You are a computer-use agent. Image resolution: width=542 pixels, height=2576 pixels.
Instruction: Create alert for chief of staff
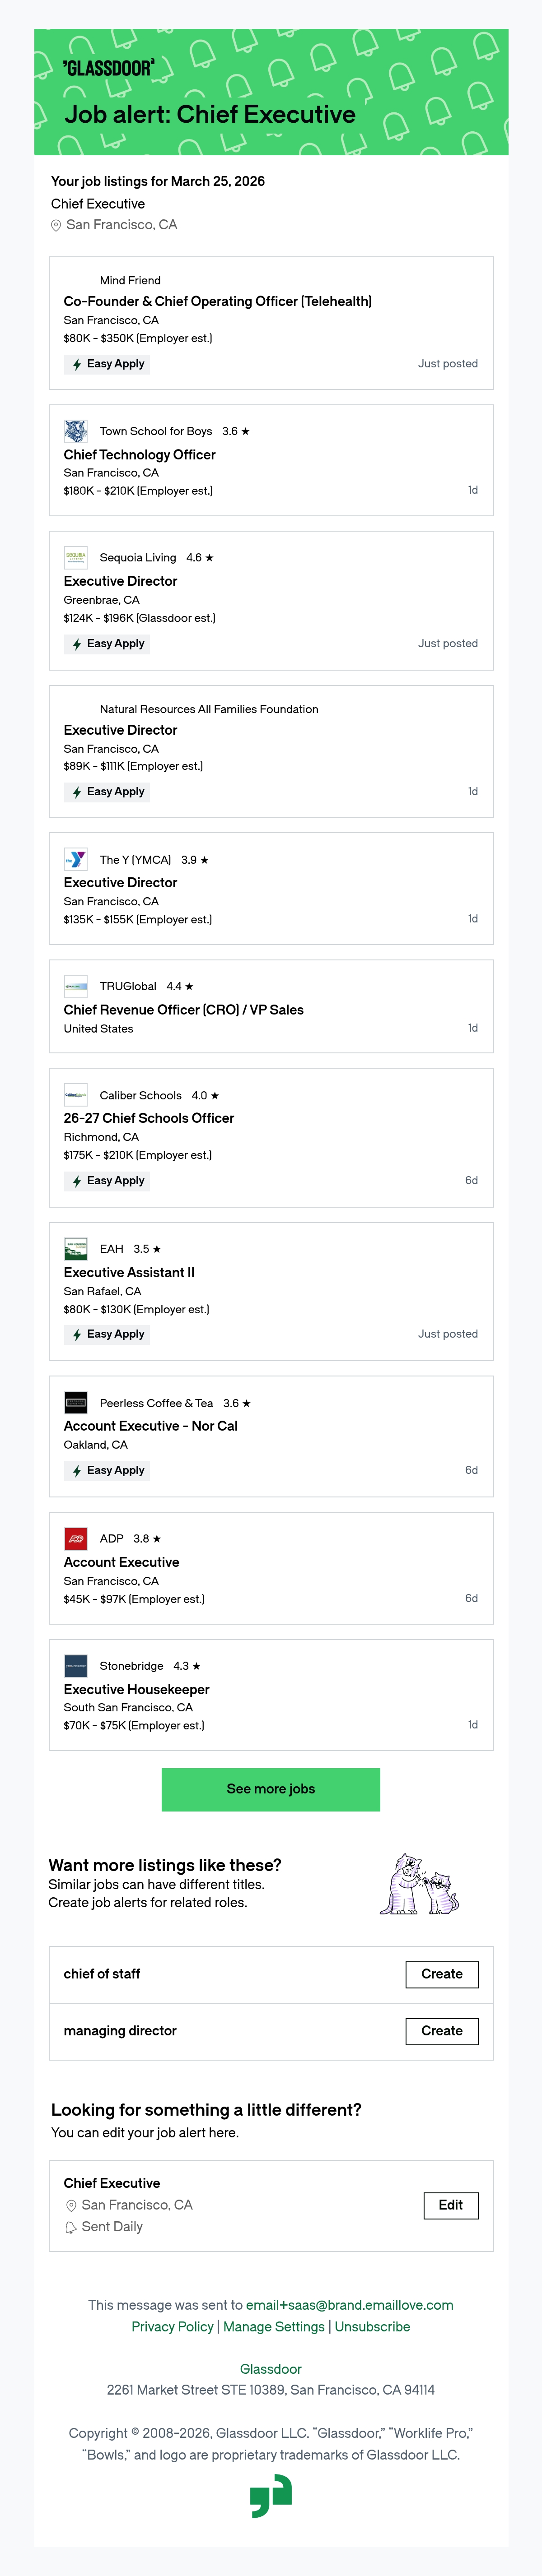pyautogui.click(x=442, y=1974)
